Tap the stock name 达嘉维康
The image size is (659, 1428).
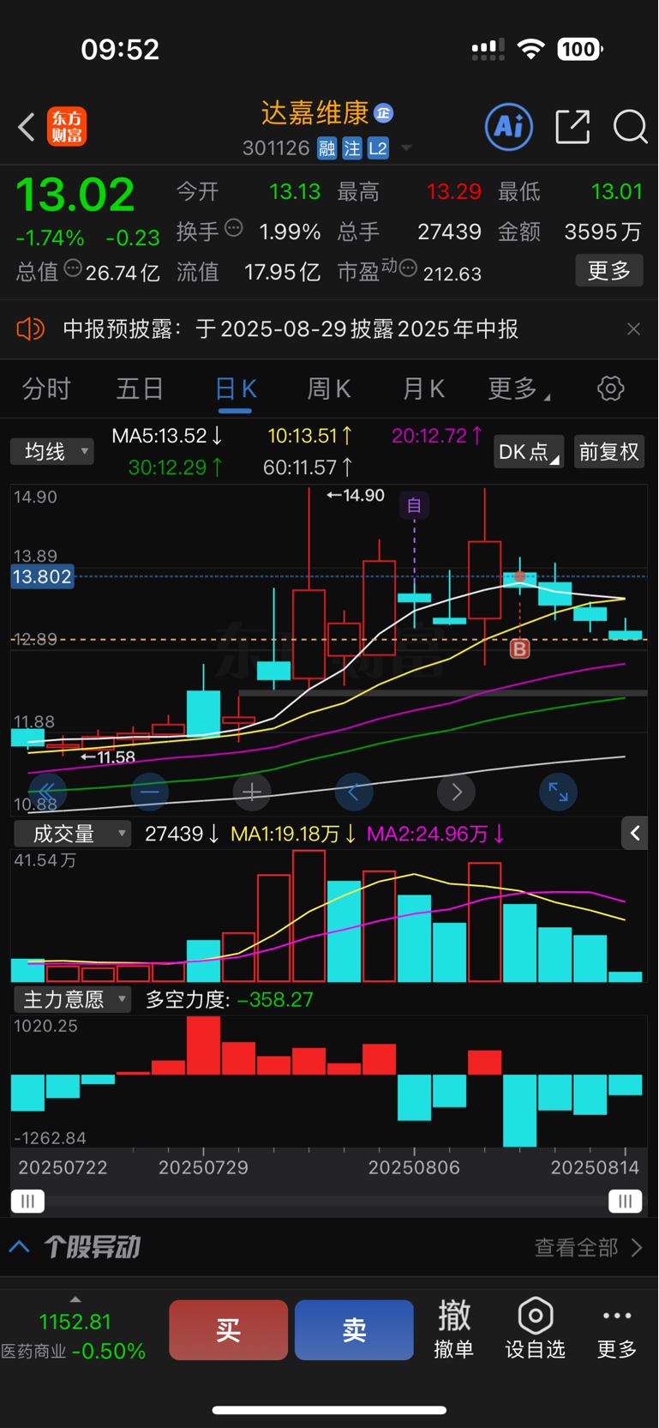(x=315, y=112)
